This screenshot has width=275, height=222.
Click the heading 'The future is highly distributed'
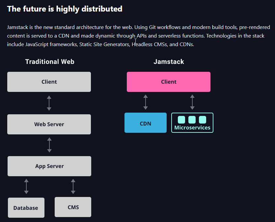[65, 9]
